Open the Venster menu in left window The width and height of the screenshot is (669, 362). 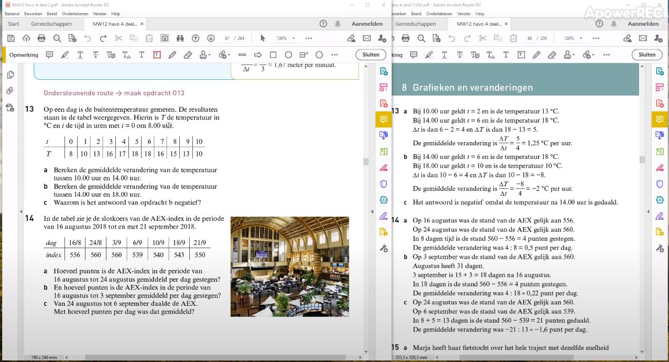tap(99, 14)
